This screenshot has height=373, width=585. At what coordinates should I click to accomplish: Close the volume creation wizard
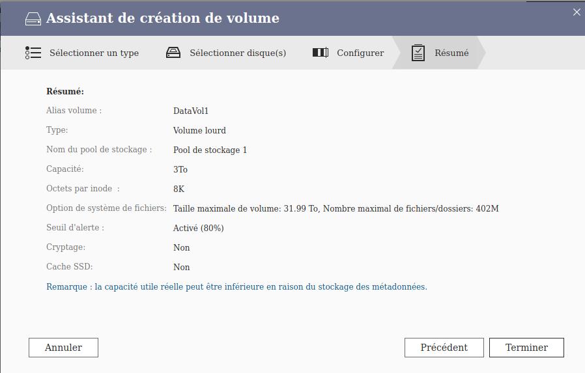click(x=576, y=12)
